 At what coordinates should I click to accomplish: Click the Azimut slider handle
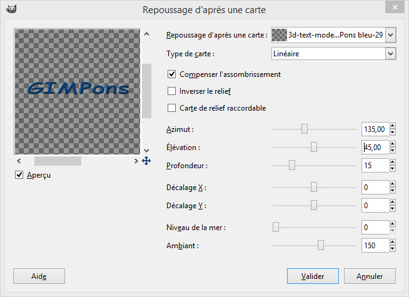305,129
